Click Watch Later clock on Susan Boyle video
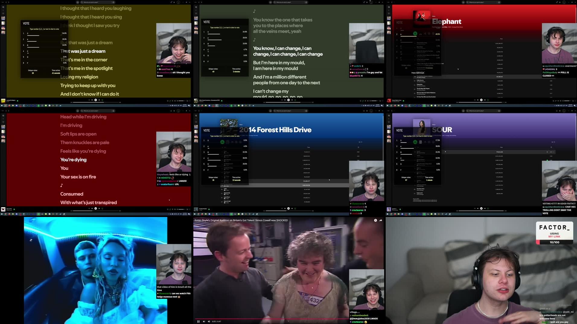Viewport: 577px width, 324px height. coord(375,220)
